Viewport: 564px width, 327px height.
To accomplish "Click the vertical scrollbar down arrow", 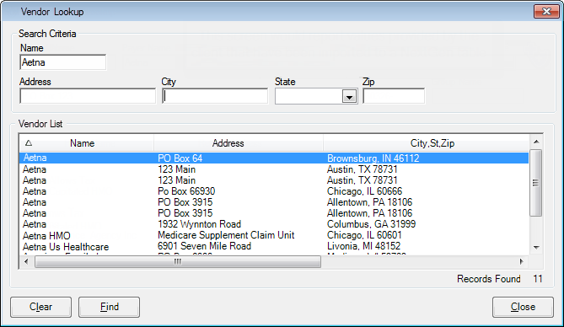I will click(x=536, y=248).
